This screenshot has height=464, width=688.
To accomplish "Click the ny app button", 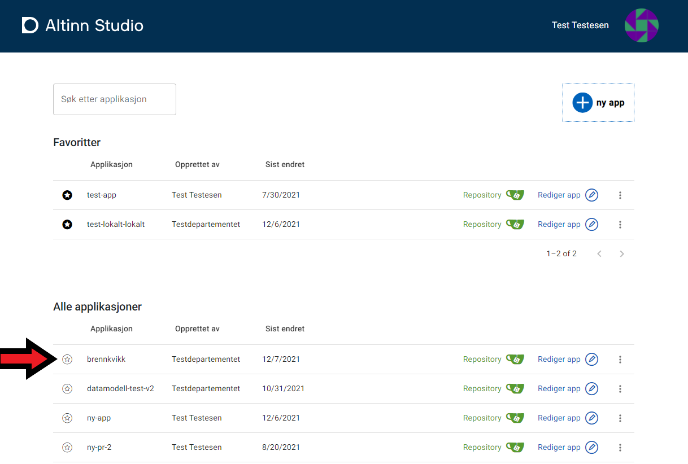I will tap(598, 103).
